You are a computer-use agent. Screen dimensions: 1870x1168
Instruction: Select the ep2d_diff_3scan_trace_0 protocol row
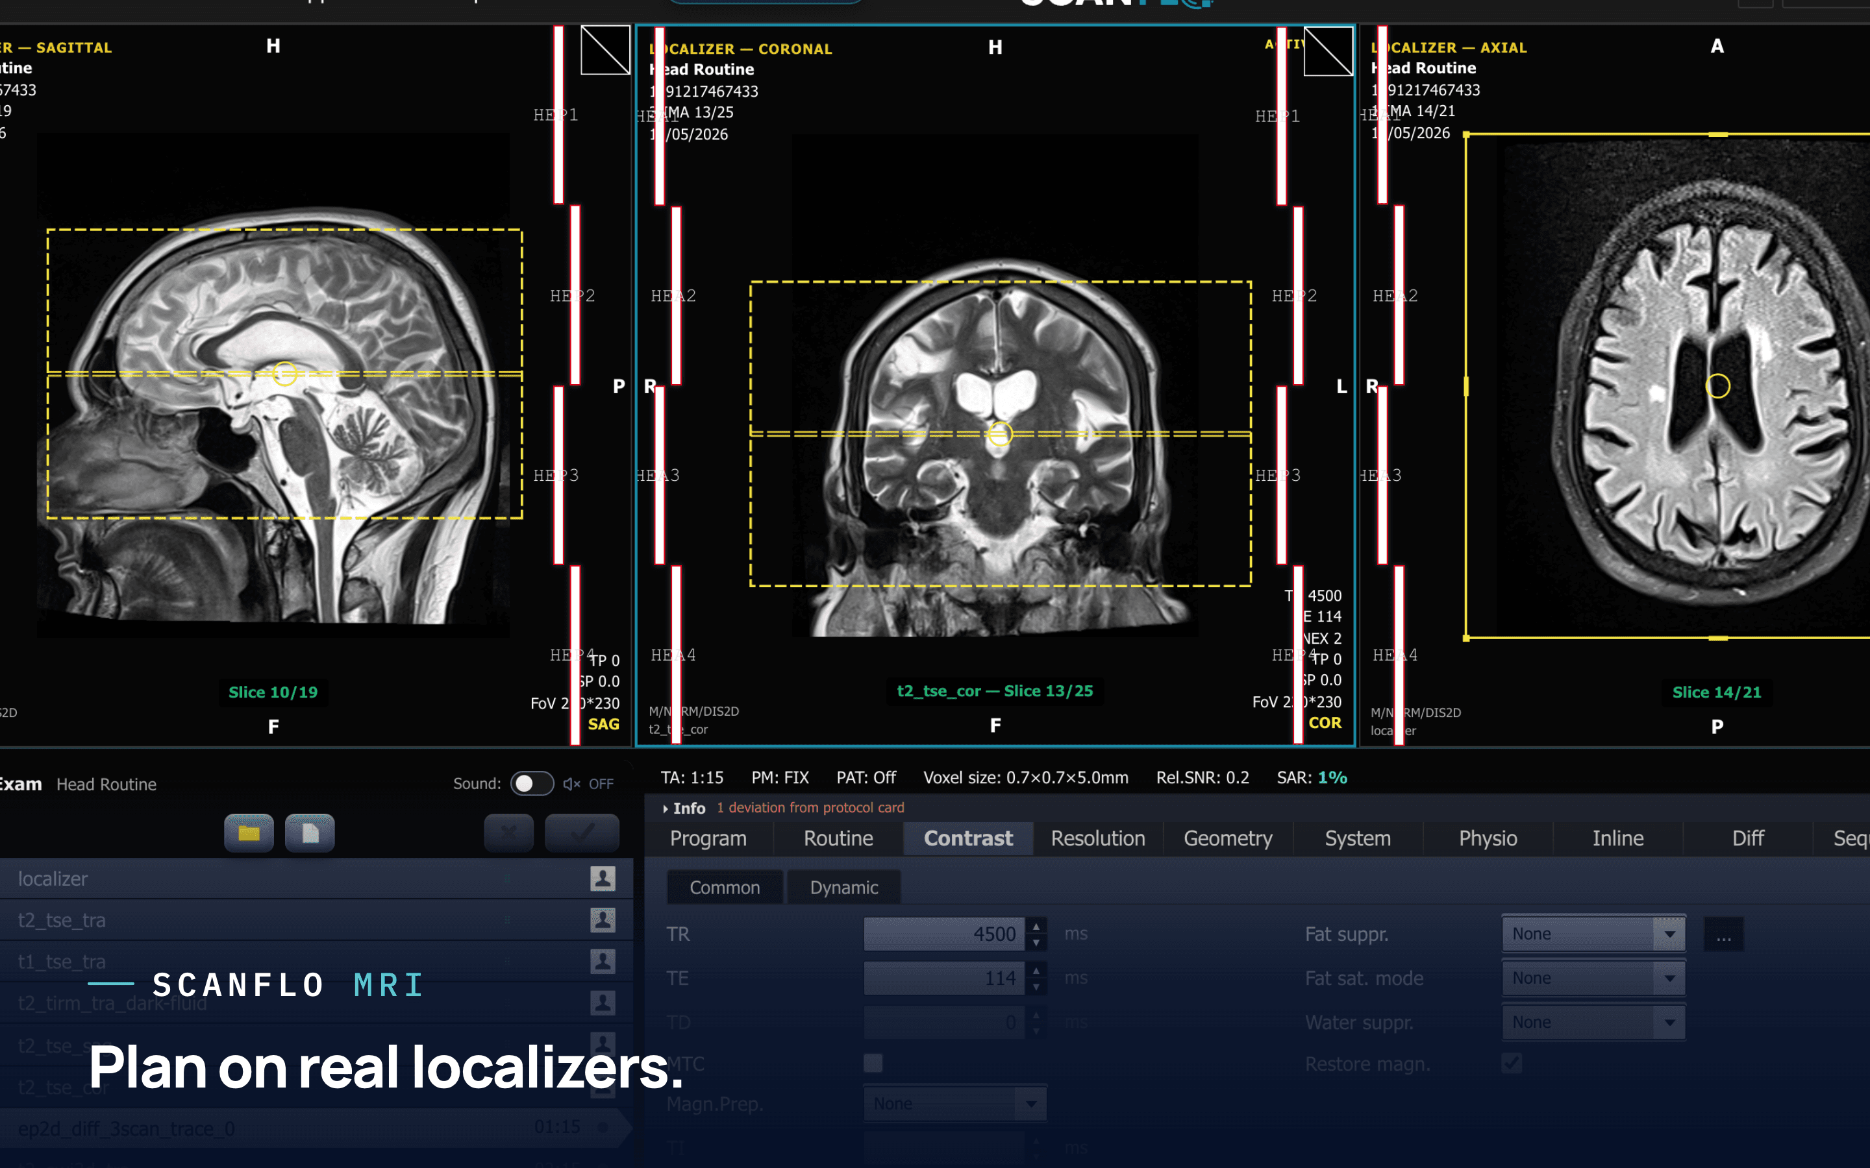pos(316,1128)
